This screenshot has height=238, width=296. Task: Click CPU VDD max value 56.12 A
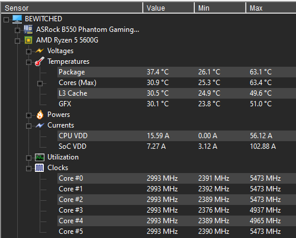pos(261,136)
